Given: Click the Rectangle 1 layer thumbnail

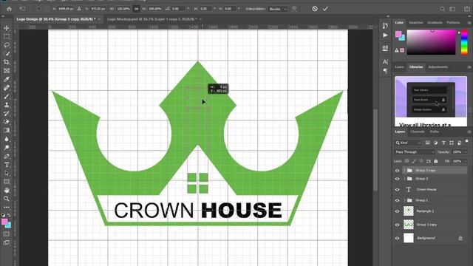Looking at the screenshot, I should [x=409, y=211].
